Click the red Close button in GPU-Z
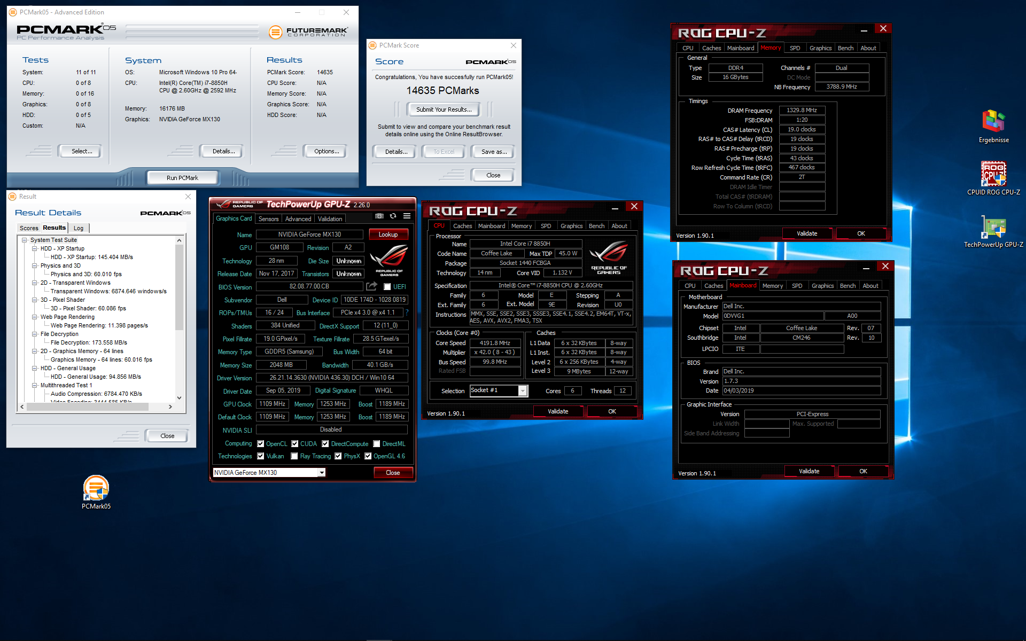This screenshot has width=1026, height=641. pyautogui.click(x=393, y=473)
